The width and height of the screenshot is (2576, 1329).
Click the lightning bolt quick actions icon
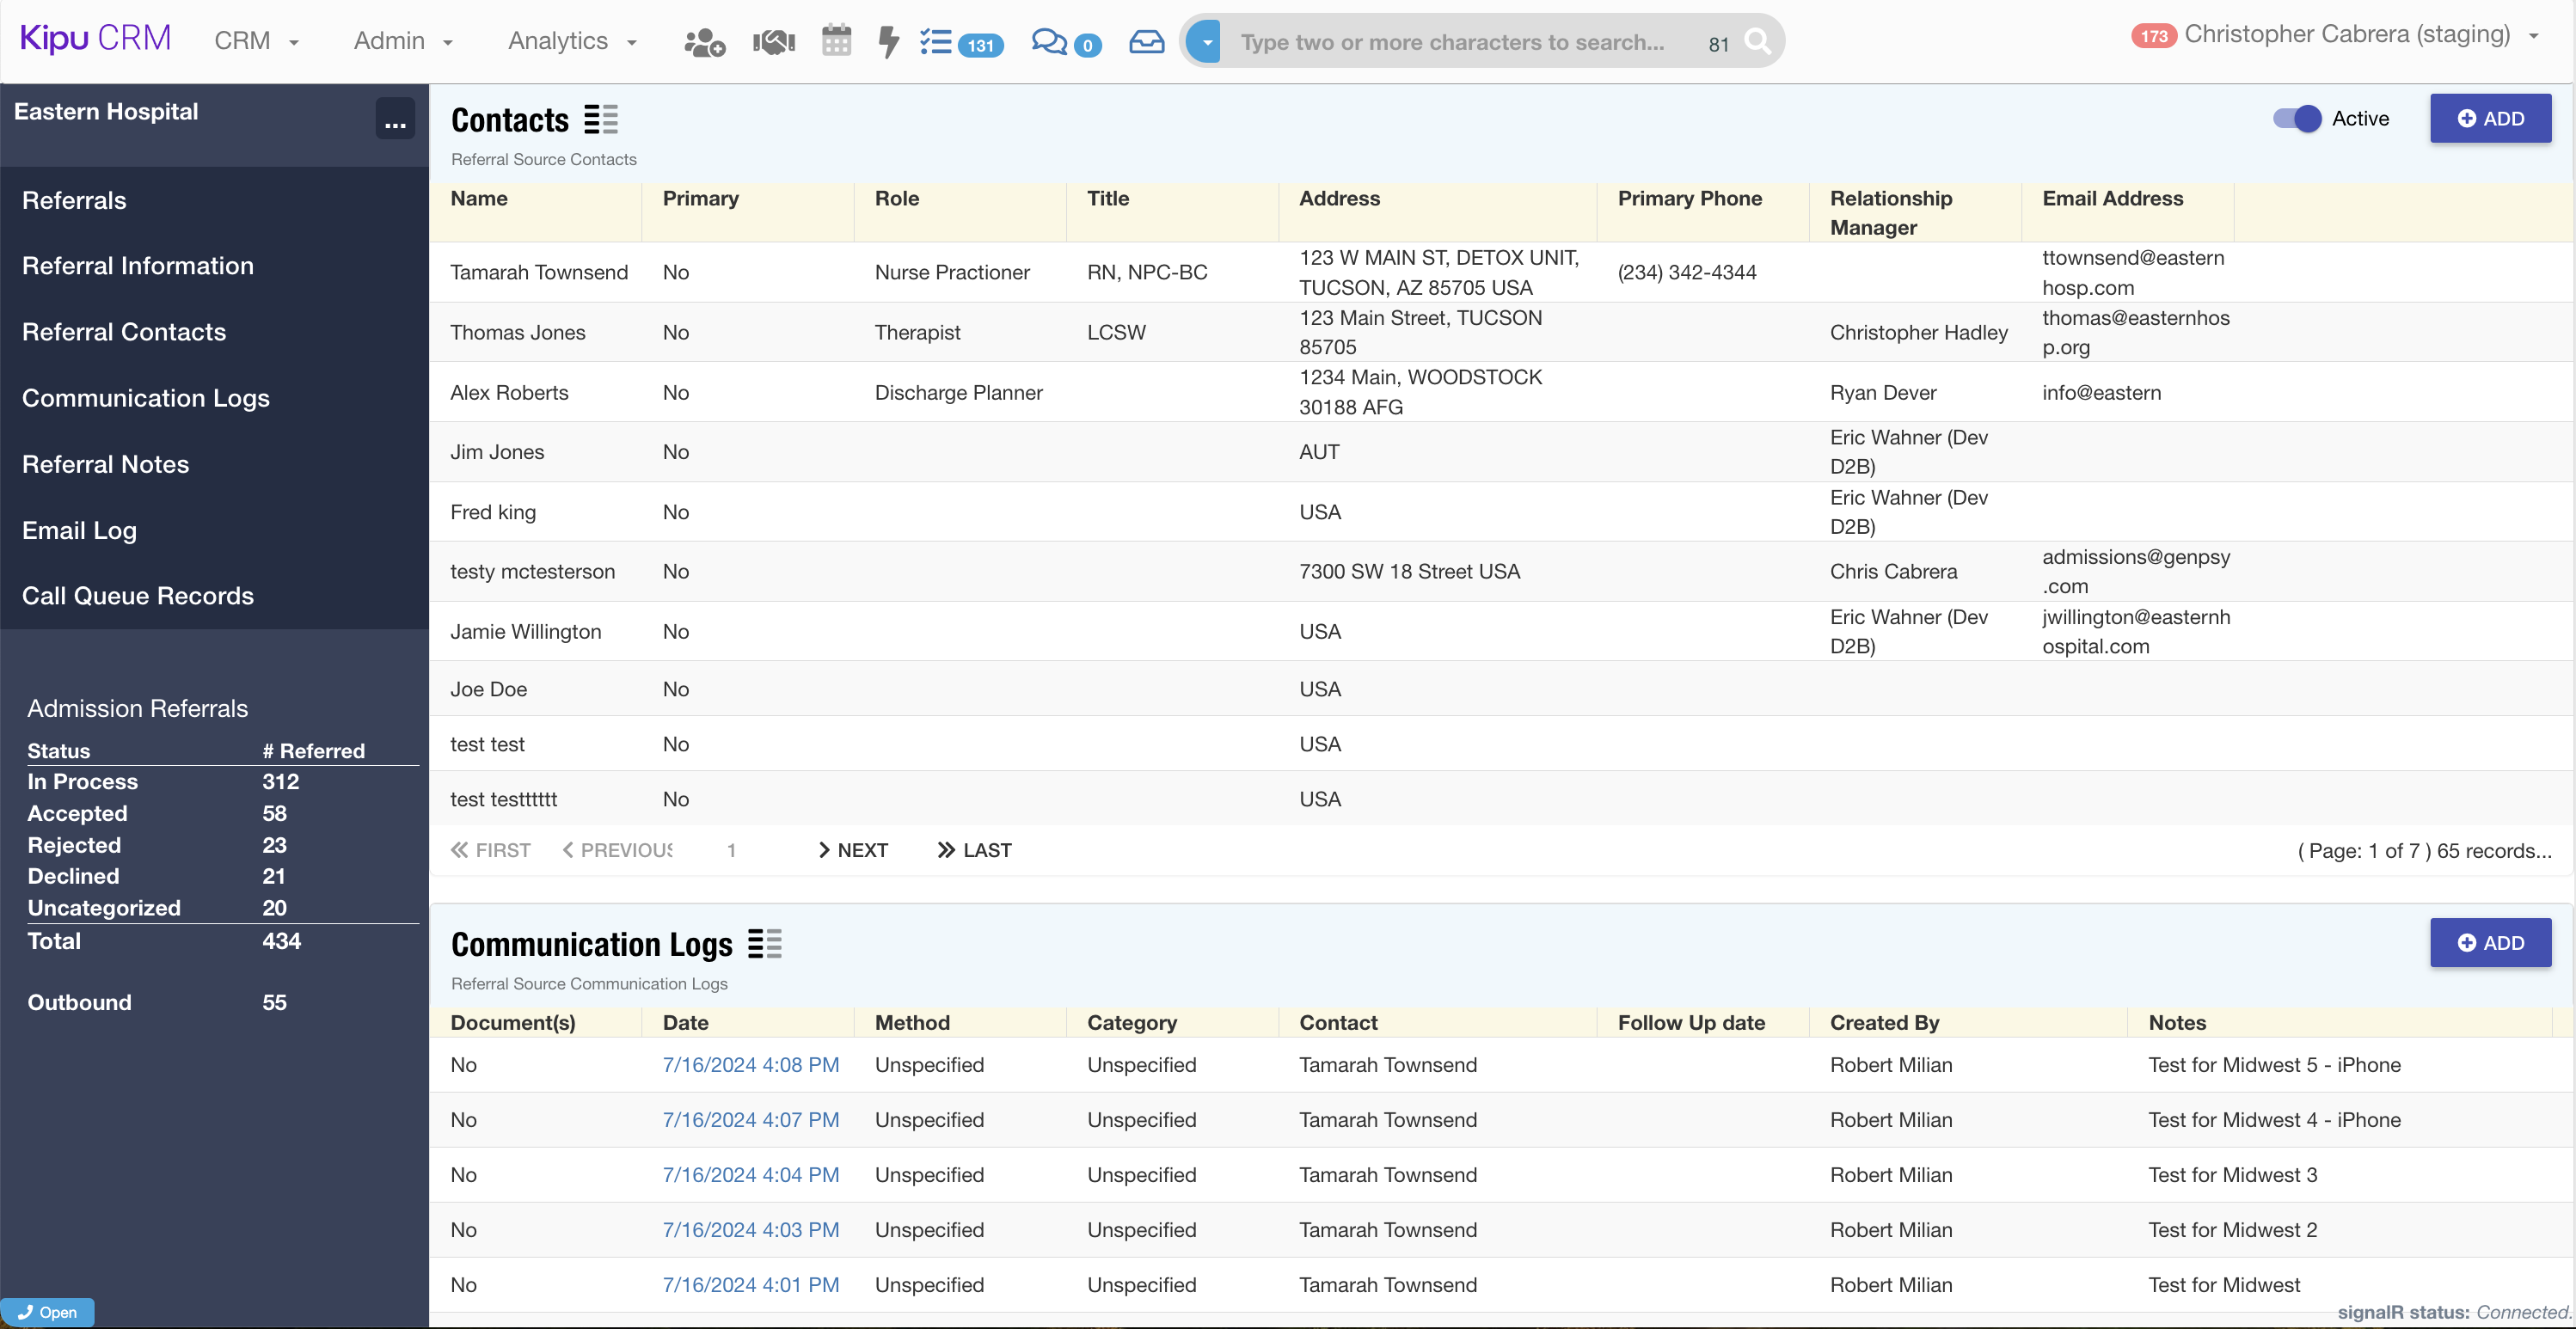[x=887, y=42]
